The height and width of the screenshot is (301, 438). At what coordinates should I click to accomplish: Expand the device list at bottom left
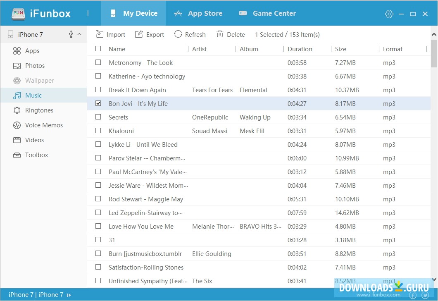tap(69, 295)
